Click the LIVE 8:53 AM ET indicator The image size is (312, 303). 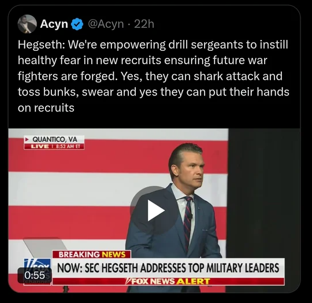coord(54,146)
